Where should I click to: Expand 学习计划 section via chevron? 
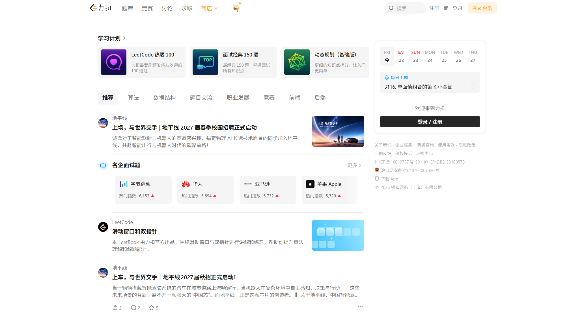pyautogui.click(x=124, y=38)
